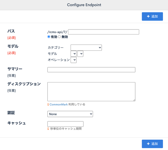Open the first モデル dropdown
The width and height of the screenshot is (168, 150).
73,54
